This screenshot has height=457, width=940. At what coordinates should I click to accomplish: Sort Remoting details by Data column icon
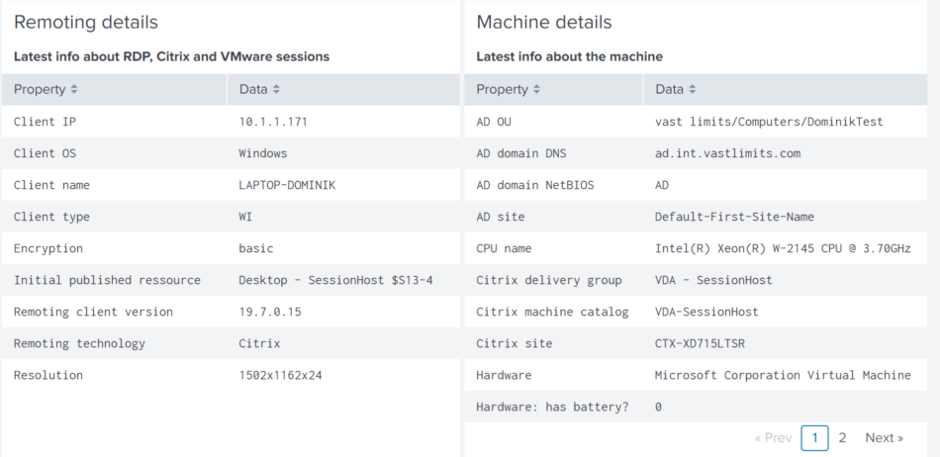point(276,90)
